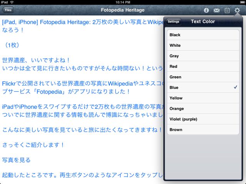Screen dimensions: 246x184
Task: Tap the line 写真を見る
Action: pos(16,160)
